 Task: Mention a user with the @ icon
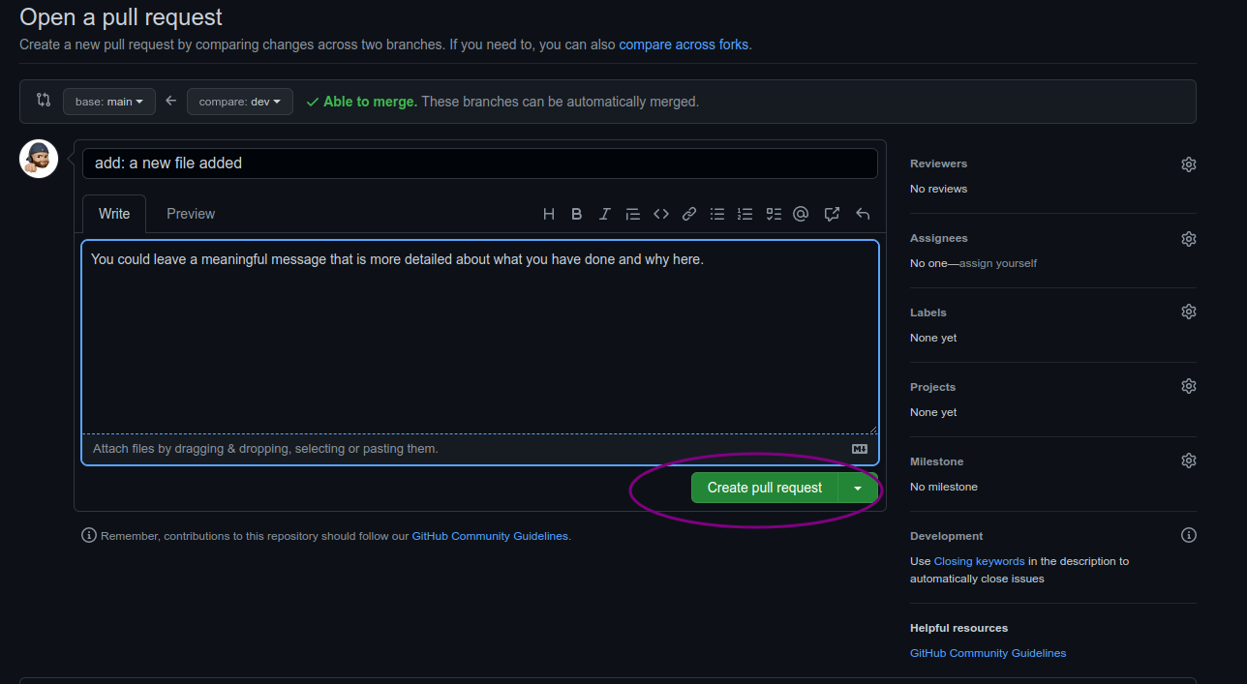coord(801,214)
